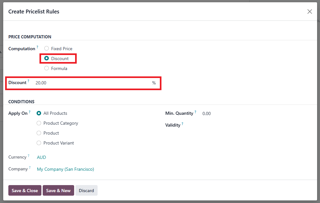Select Product Variant radio button

(x=39, y=143)
